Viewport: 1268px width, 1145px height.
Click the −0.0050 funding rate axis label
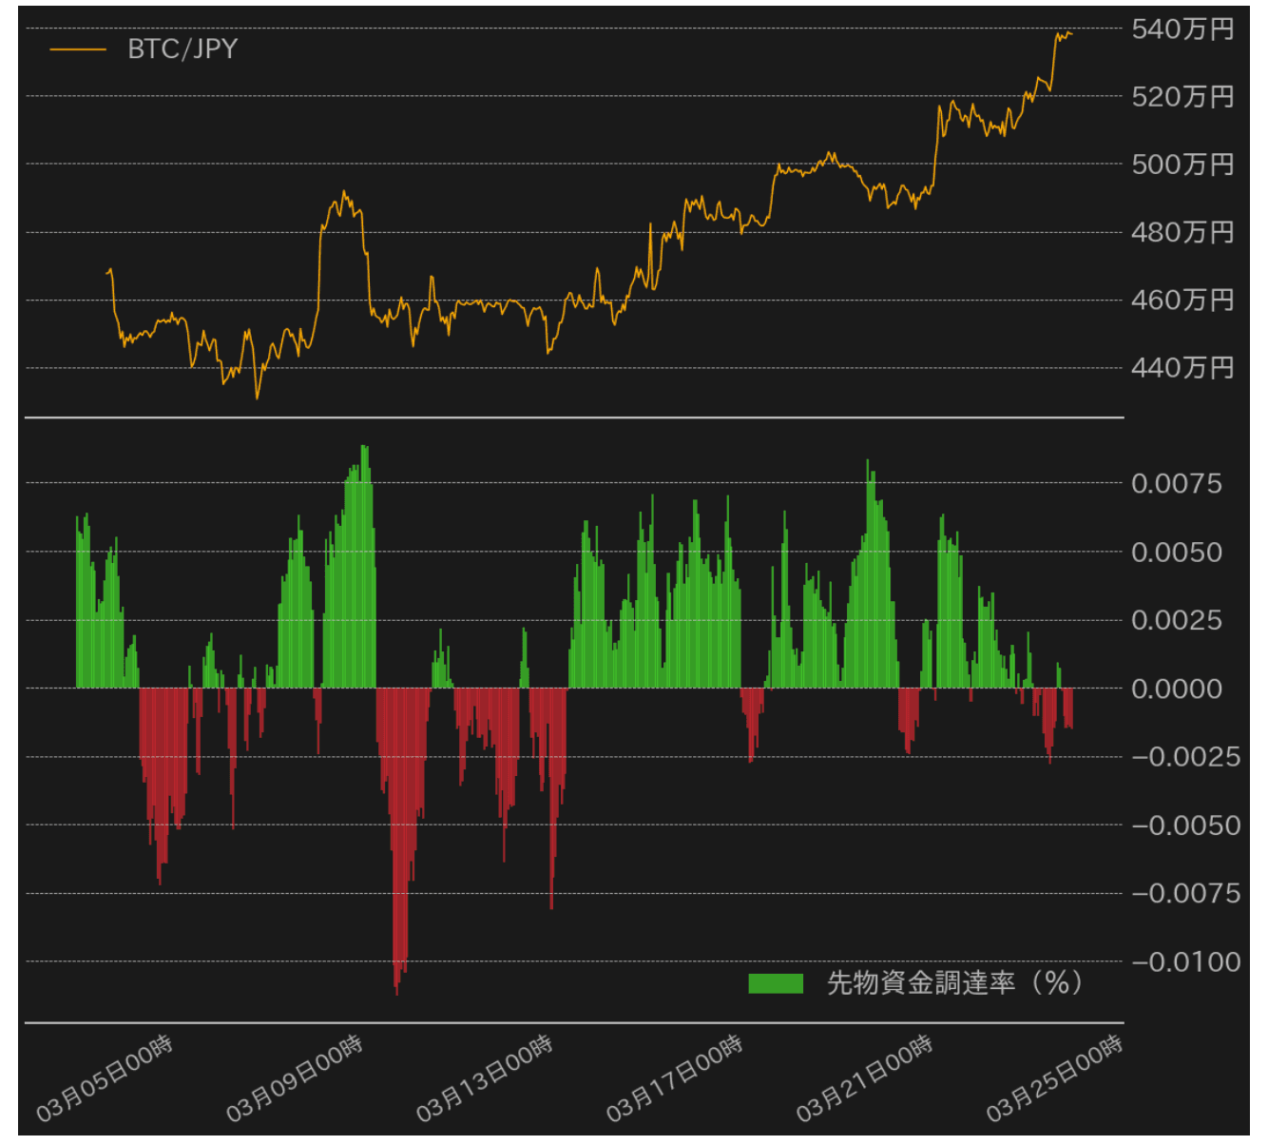pos(1185,825)
